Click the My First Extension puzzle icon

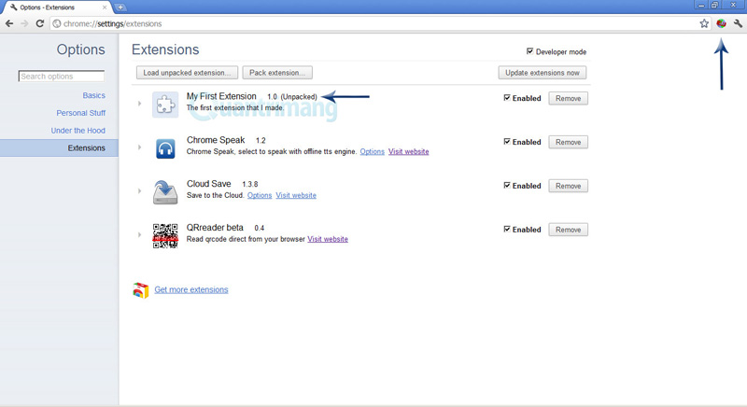tap(165, 105)
